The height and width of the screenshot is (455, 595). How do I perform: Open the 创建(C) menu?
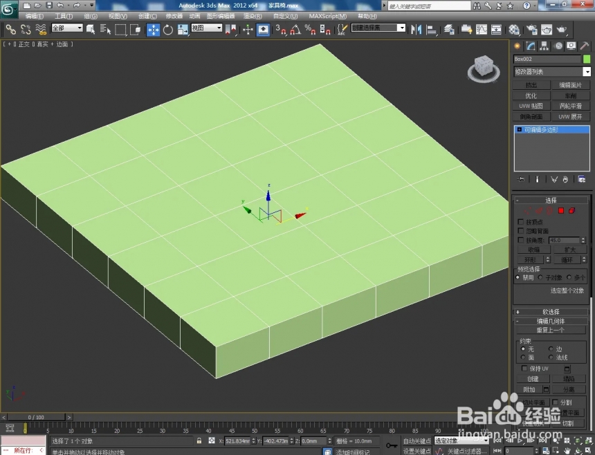point(147,16)
